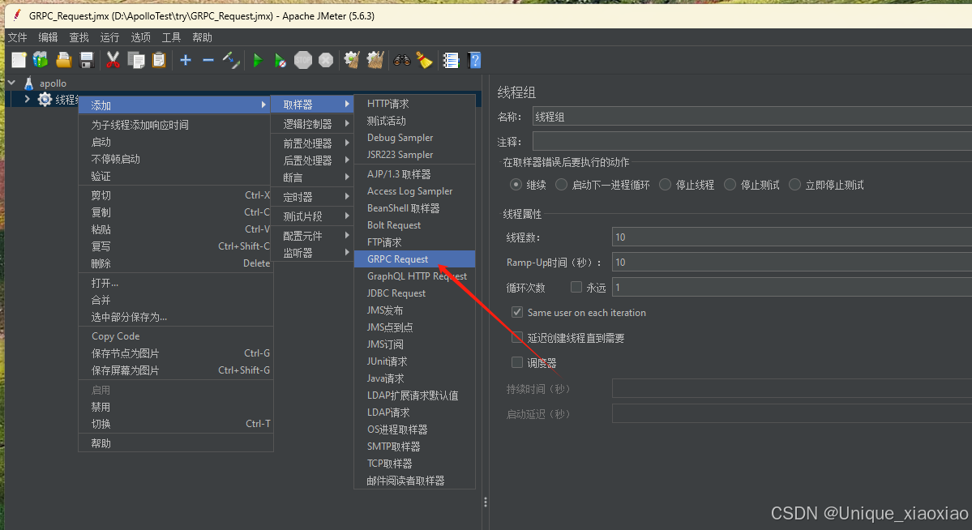The height and width of the screenshot is (530, 972).
Task: Enable the 调度器 checkbox
Action: coord(517,362)
